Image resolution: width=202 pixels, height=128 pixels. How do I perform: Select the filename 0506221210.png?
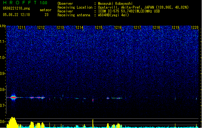click(16, 8)
